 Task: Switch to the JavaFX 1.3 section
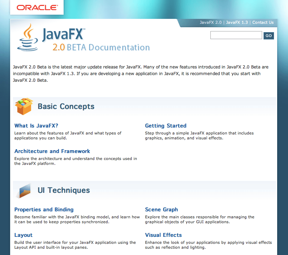click(237, 22)
